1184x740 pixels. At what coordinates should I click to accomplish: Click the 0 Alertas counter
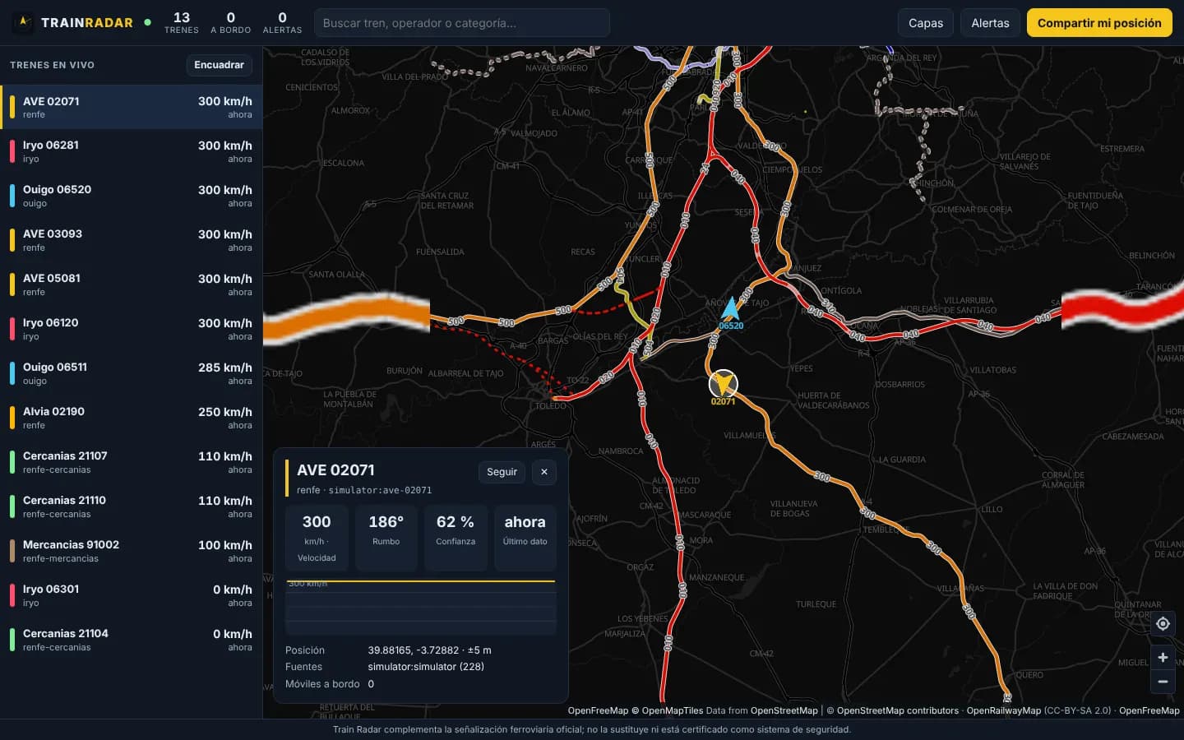coord(282,22)
